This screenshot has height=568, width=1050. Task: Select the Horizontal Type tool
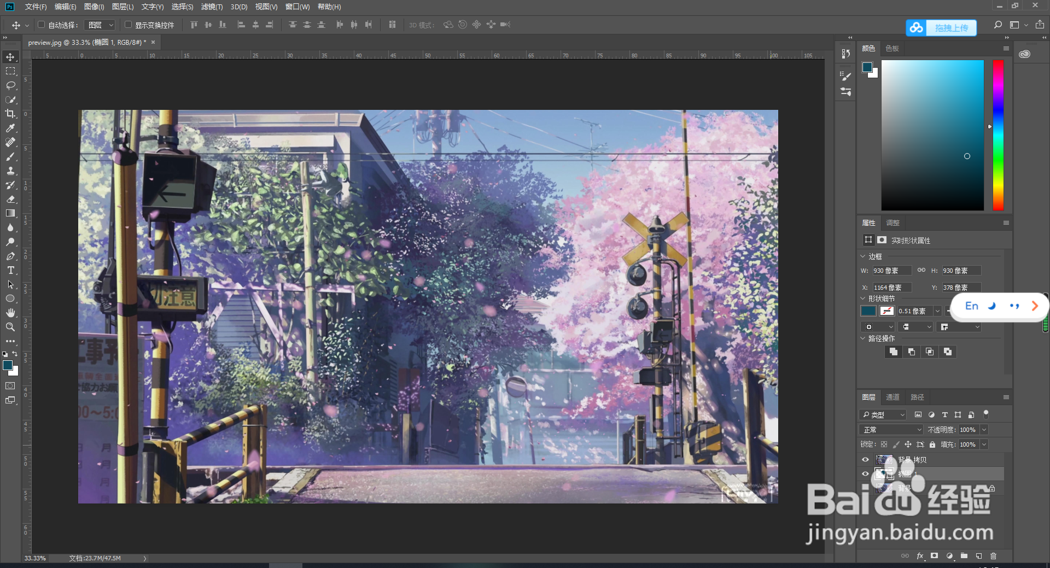[x=10, y=270]
